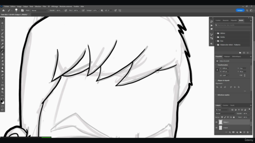Open the History panel icon
This screenshot has width=255, height=143.
[212, 21]
